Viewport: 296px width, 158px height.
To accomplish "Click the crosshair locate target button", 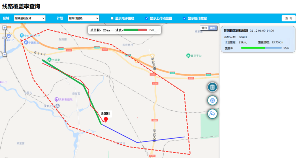I will click(x=212, y=100).
